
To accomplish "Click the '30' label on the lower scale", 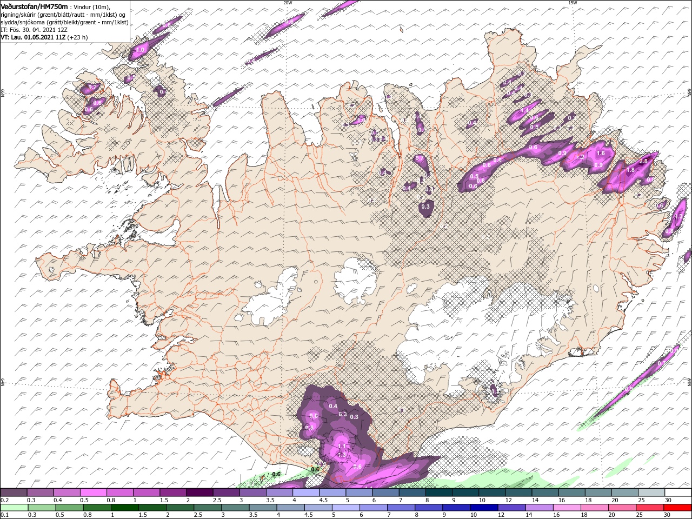I will 666,515.
